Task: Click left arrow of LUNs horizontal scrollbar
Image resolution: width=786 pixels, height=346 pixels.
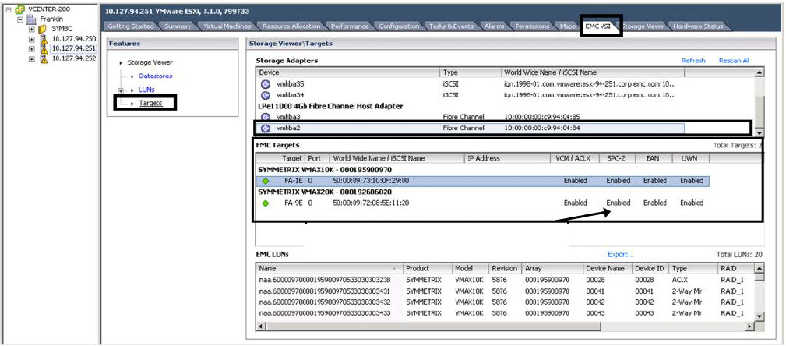Action: point(259,327)
